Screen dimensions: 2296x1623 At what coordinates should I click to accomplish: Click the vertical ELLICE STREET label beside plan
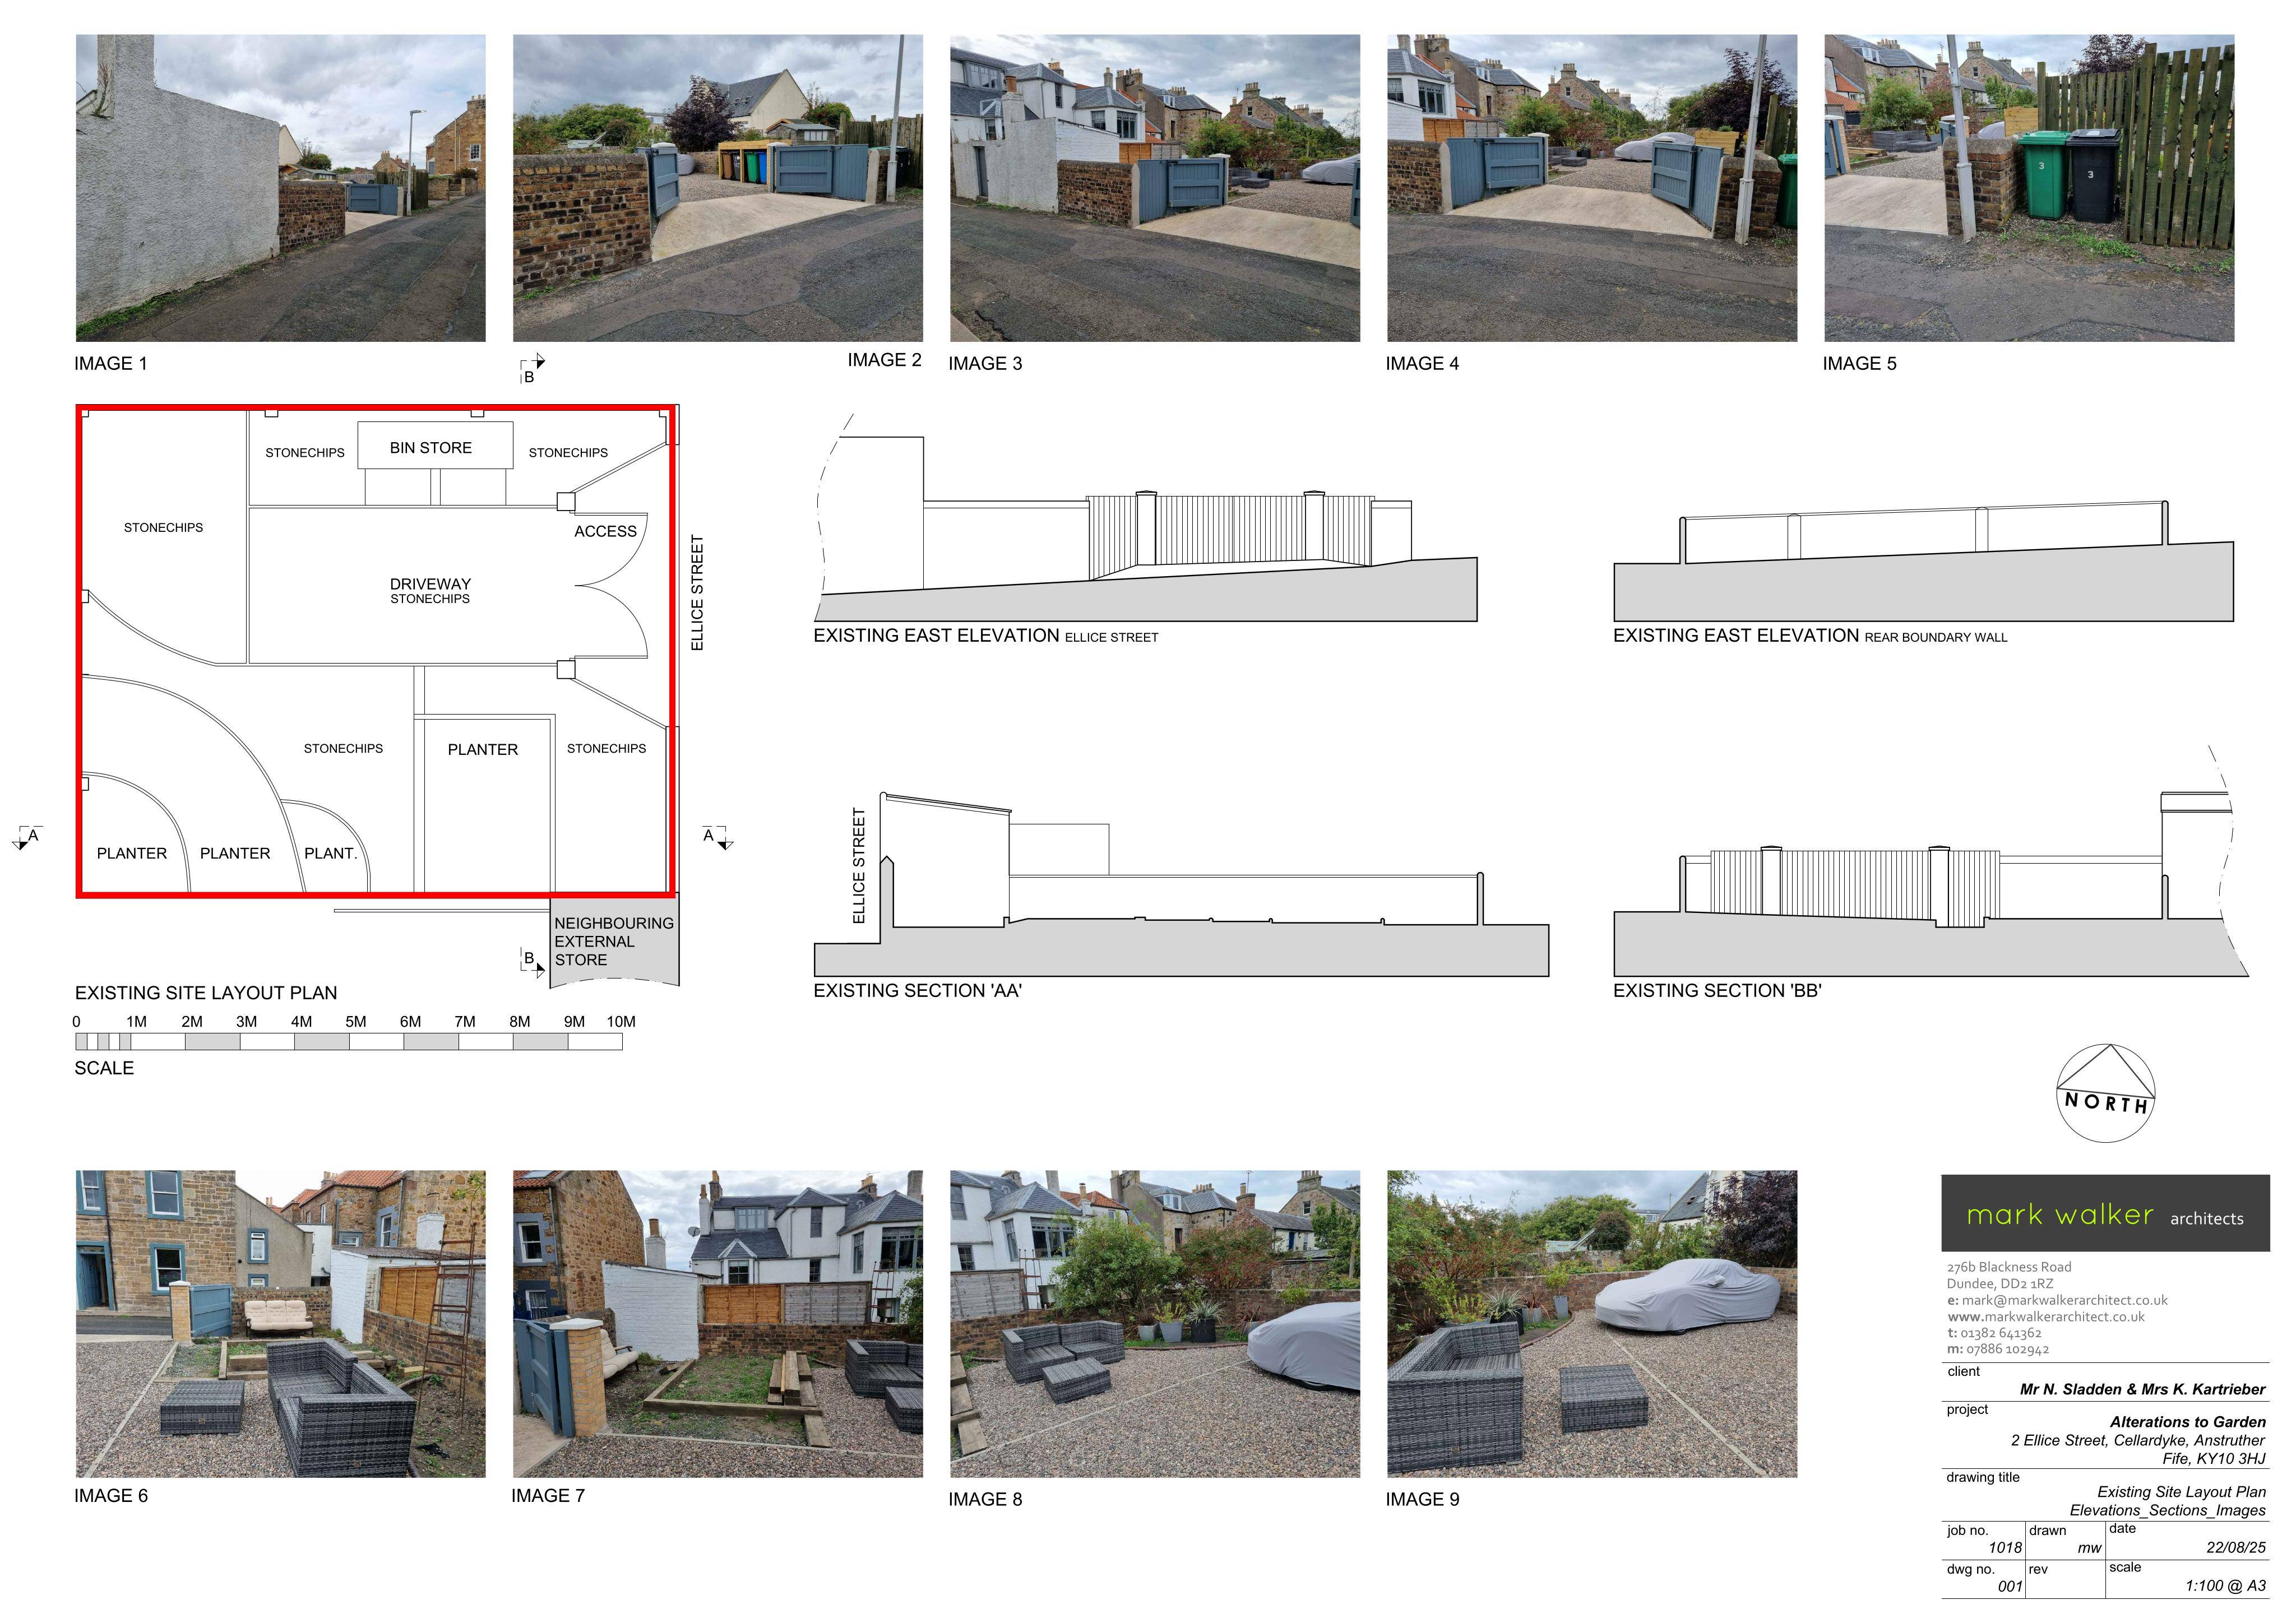pos(698,593)
